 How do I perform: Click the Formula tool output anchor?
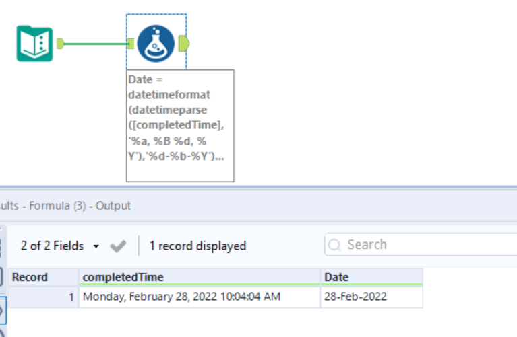click(x=184, y=44)
